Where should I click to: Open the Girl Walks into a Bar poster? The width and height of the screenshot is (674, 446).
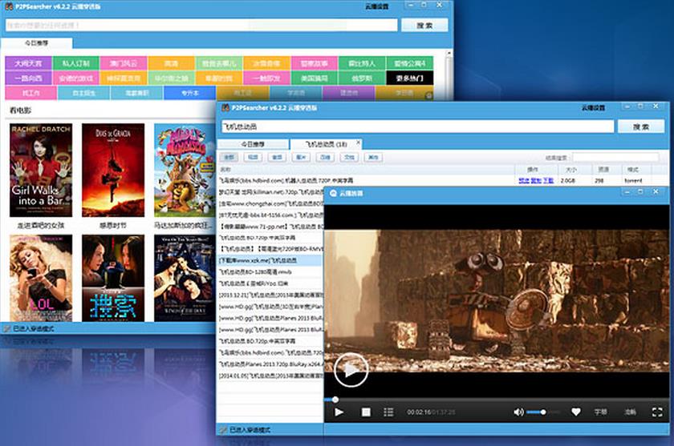tap(41, 171)
